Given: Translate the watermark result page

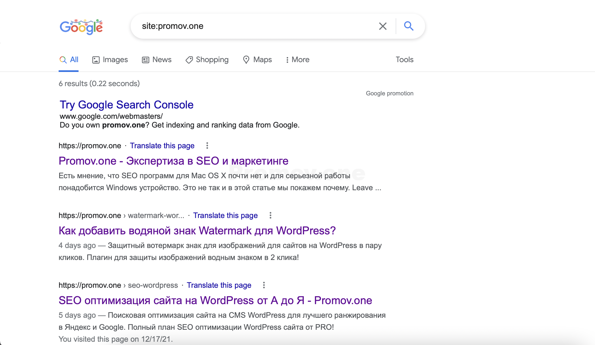Looking at the screenshot, I should coord(225,216).
